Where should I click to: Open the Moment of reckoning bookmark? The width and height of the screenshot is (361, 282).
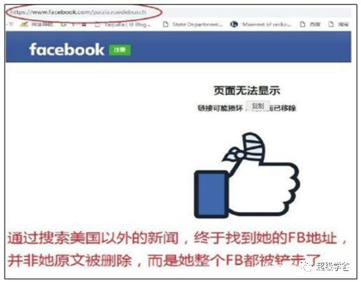261,24
